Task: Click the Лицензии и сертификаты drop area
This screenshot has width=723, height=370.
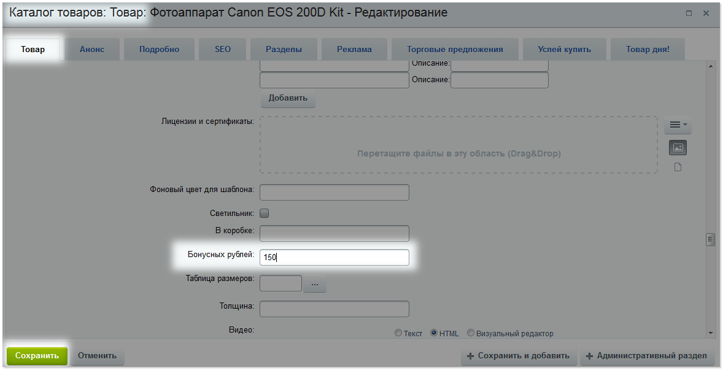Action: pos(459,145)
